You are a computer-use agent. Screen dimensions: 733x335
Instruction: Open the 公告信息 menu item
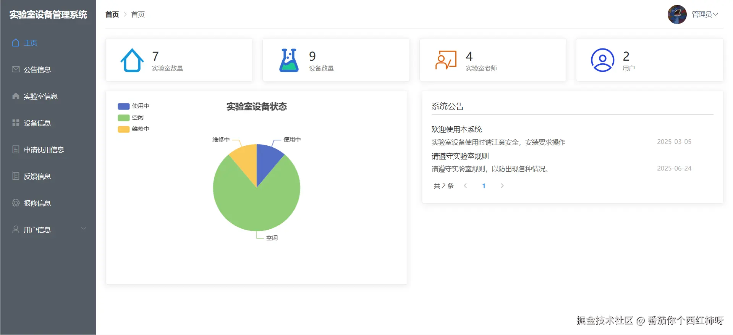(48, 69)
